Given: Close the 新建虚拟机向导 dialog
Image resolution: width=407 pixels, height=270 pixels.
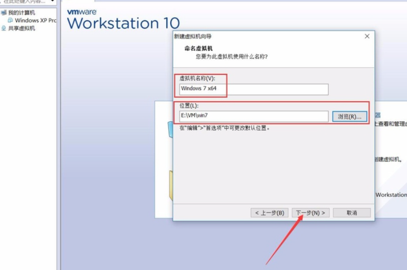Looking at the screenshot, I should click(367, 37).
